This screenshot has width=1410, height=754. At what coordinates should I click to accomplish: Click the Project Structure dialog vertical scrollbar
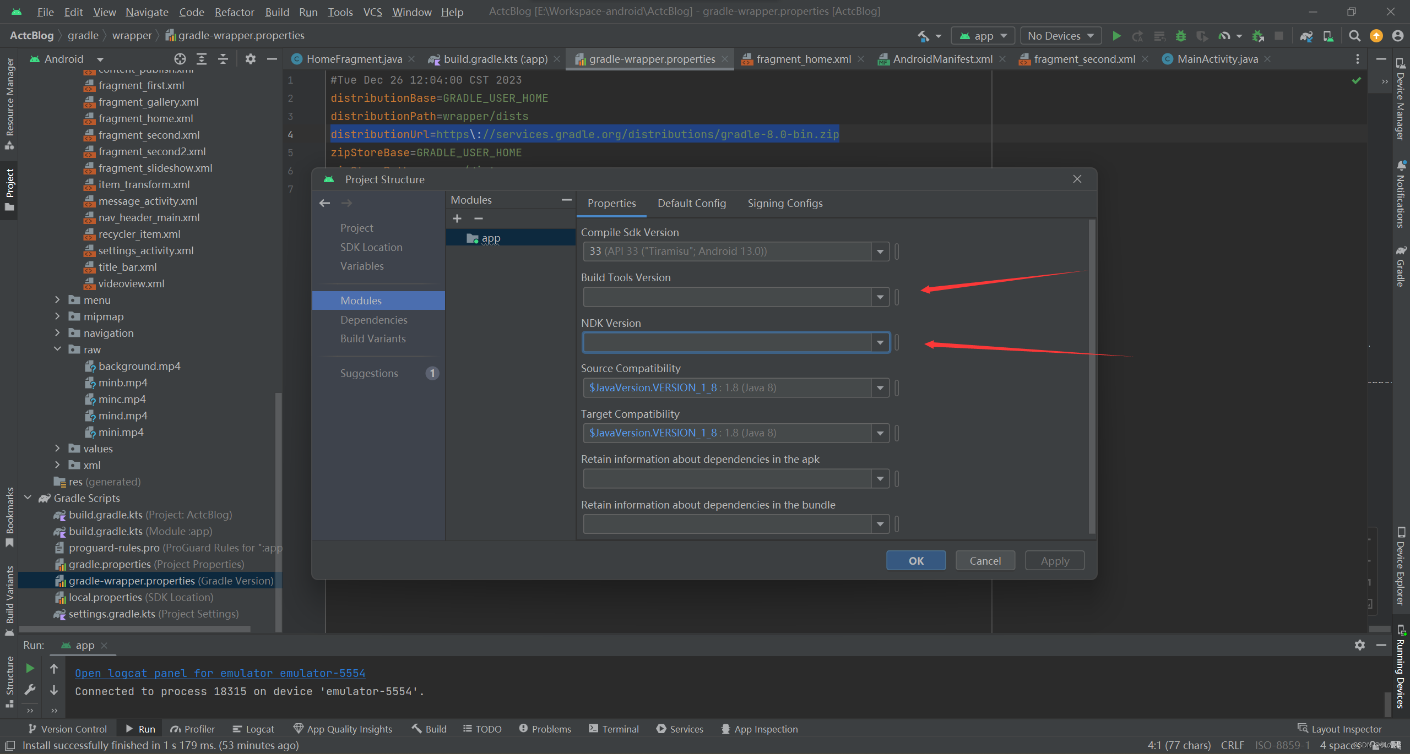pyautogui.click(x=1092, y=377)
